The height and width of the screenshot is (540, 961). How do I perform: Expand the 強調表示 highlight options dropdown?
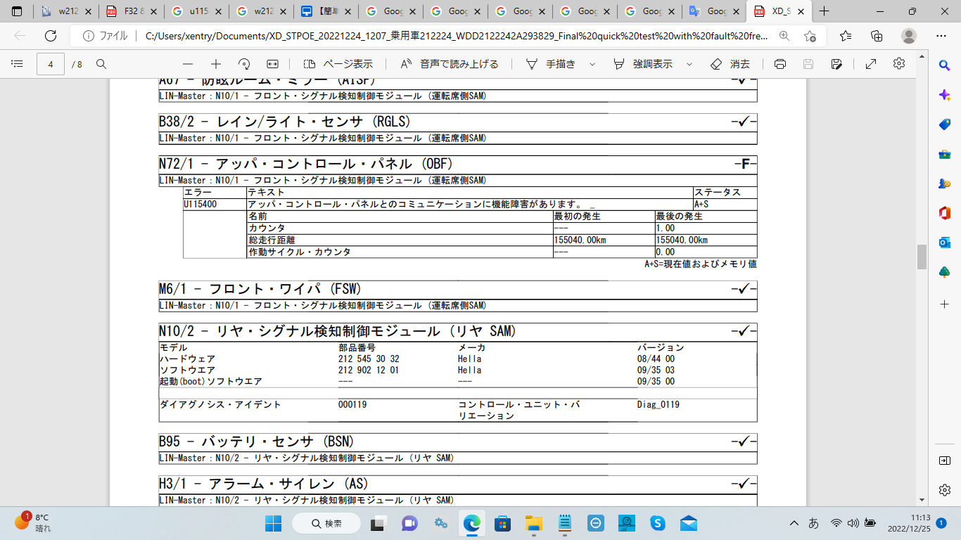click(x=689, y=64)
